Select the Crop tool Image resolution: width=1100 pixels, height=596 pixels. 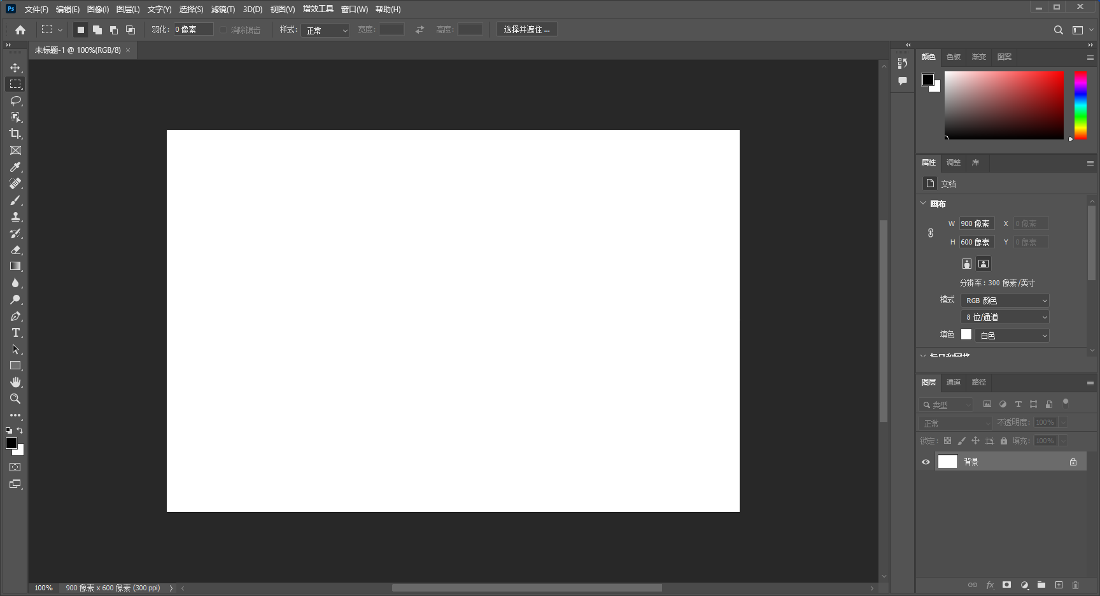click(15, 134)
